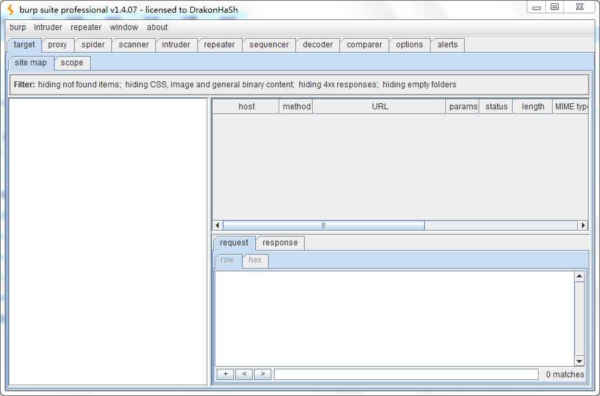Minimize the Burp Suite window

tap(537, 7)
